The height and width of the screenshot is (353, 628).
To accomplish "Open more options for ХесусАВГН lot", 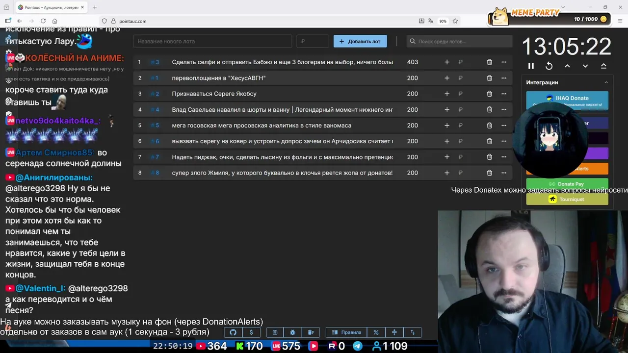I will coord(504,78).
